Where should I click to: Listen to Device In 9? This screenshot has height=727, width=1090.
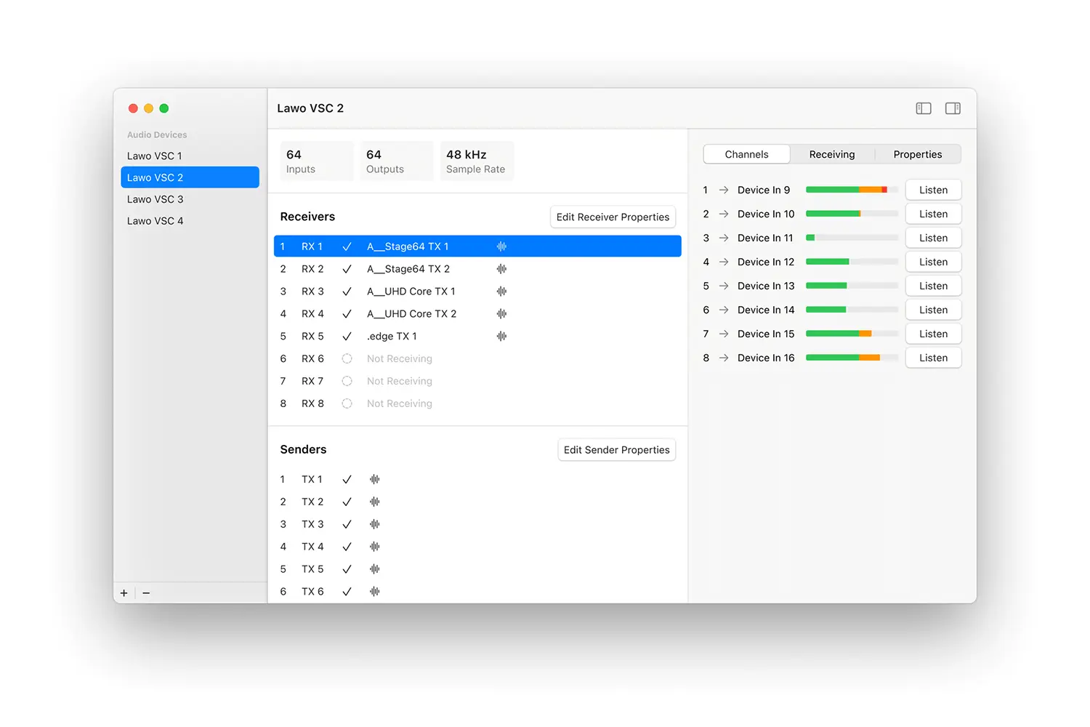[x=933, y=190]
